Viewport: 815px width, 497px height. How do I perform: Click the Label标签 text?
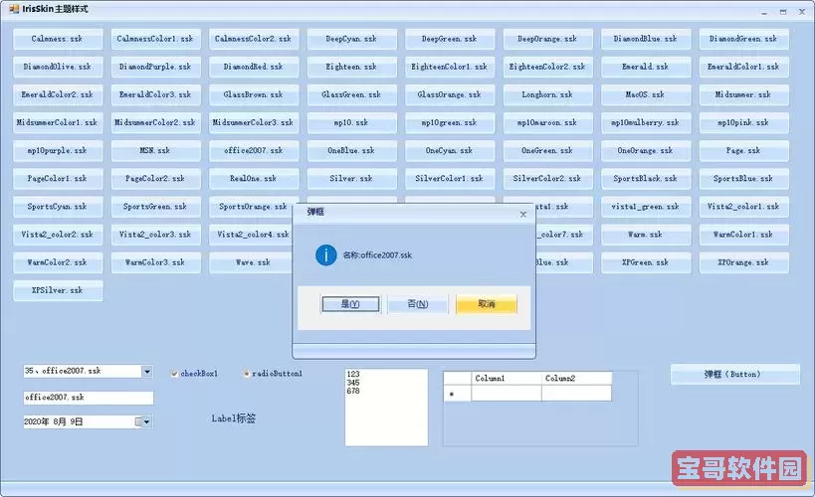click(x=234, y=418)
